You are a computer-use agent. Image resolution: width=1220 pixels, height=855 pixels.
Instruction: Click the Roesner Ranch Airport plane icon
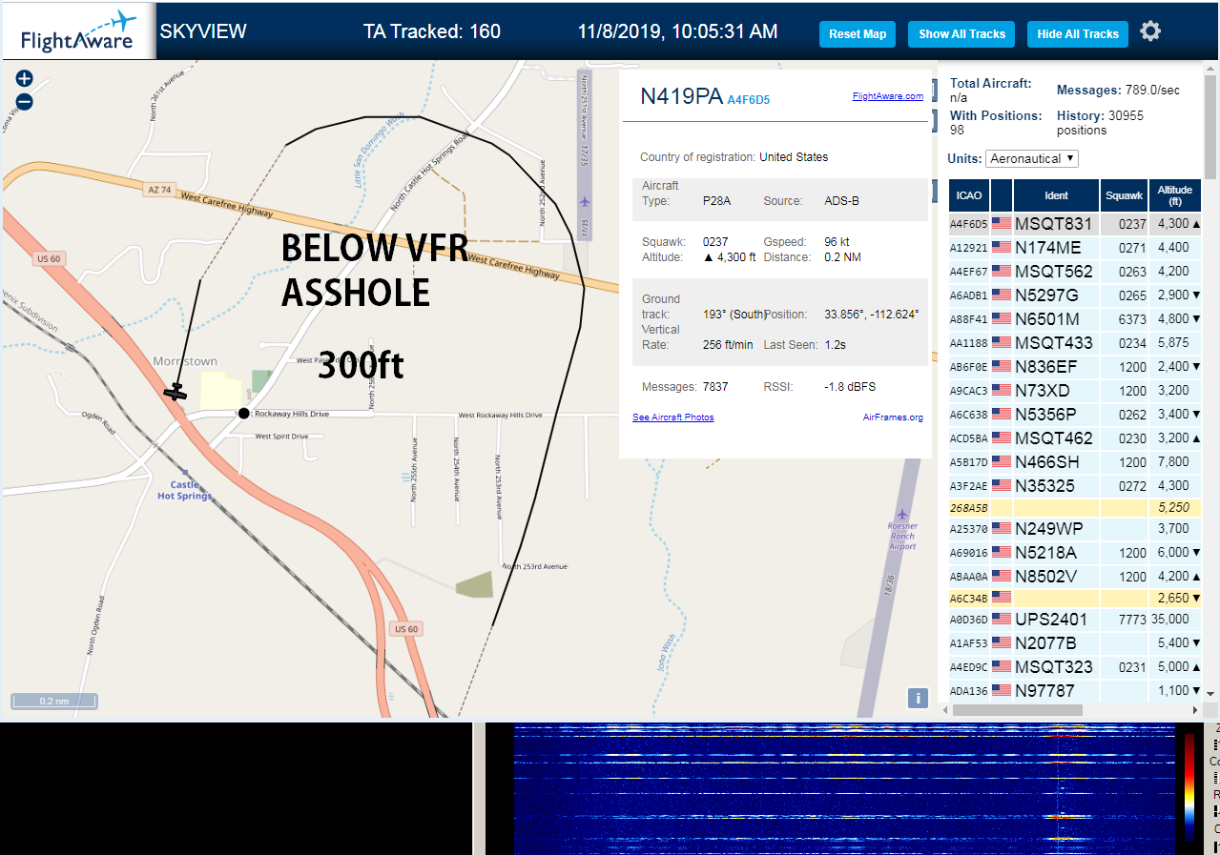(901, 515)
